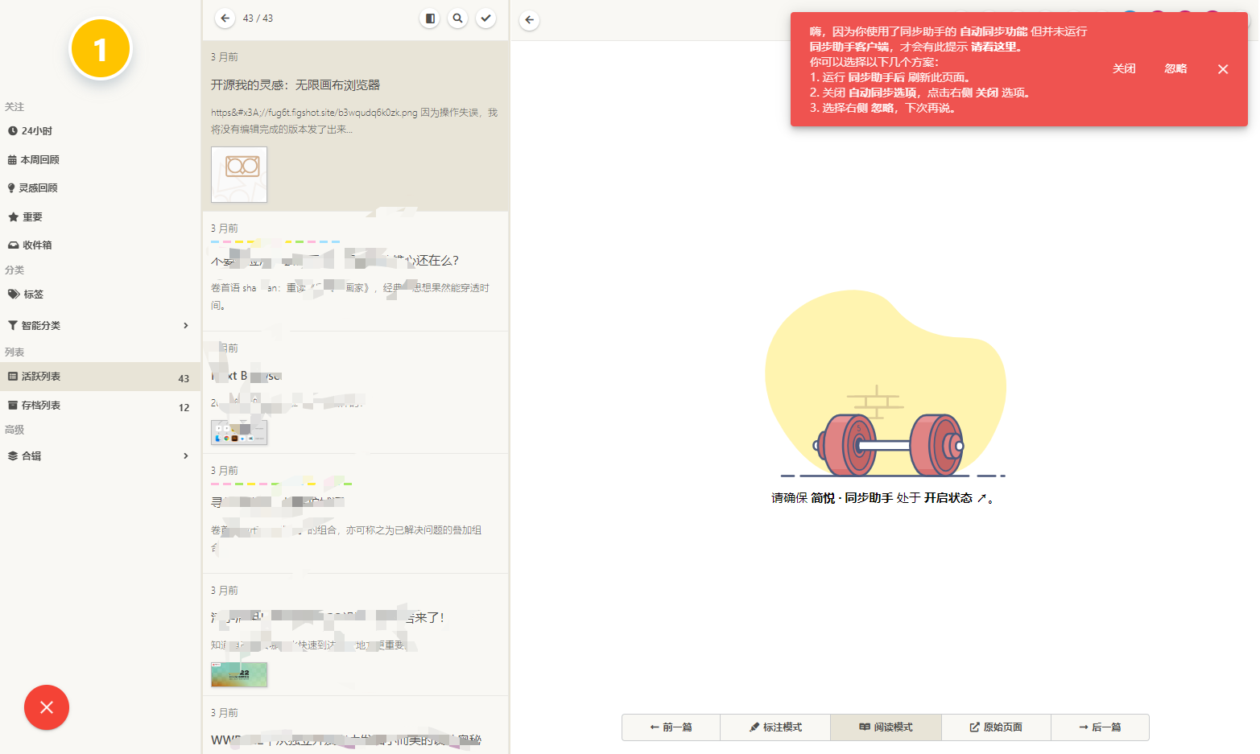The height and width of the screenshot is (754, 1260).
Task: Click the back arrow in the reading pane
Action: pyautogui.click(x=529, y=20)
